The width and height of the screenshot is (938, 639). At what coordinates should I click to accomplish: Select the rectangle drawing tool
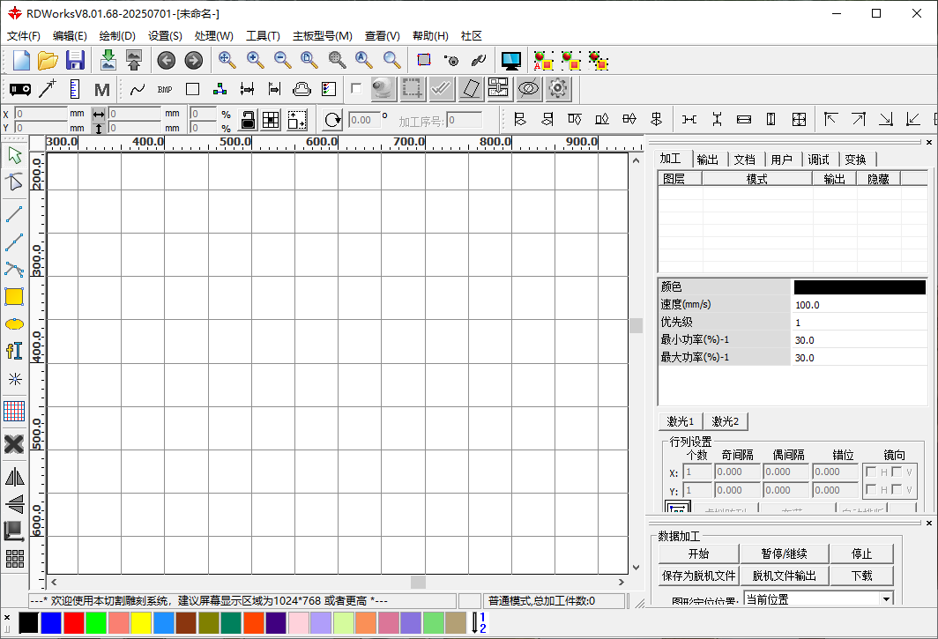pyautogui.click(x=14, y=297)
